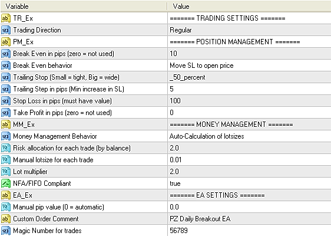This screenshot has height=236, width=331.
Task: Click the boolean icon next to NFA/FIFO Compliant
Action: pyautogui.click(x=5, y=183)
